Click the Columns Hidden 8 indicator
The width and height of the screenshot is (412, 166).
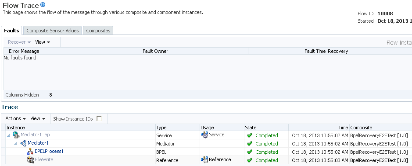29,95
